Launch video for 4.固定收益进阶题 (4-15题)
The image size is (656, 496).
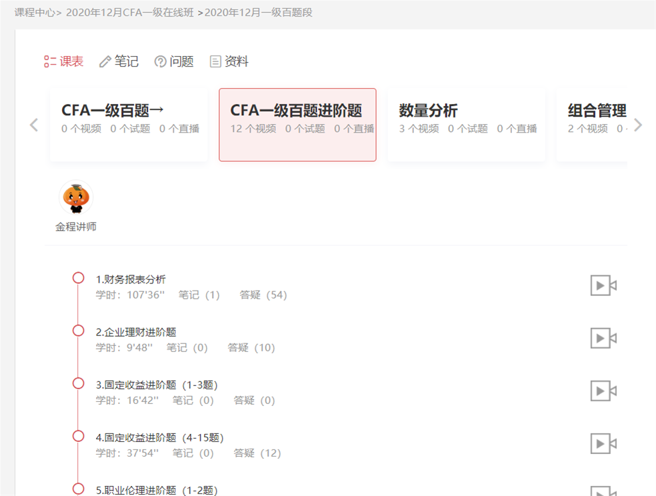(x=603, y=443)
